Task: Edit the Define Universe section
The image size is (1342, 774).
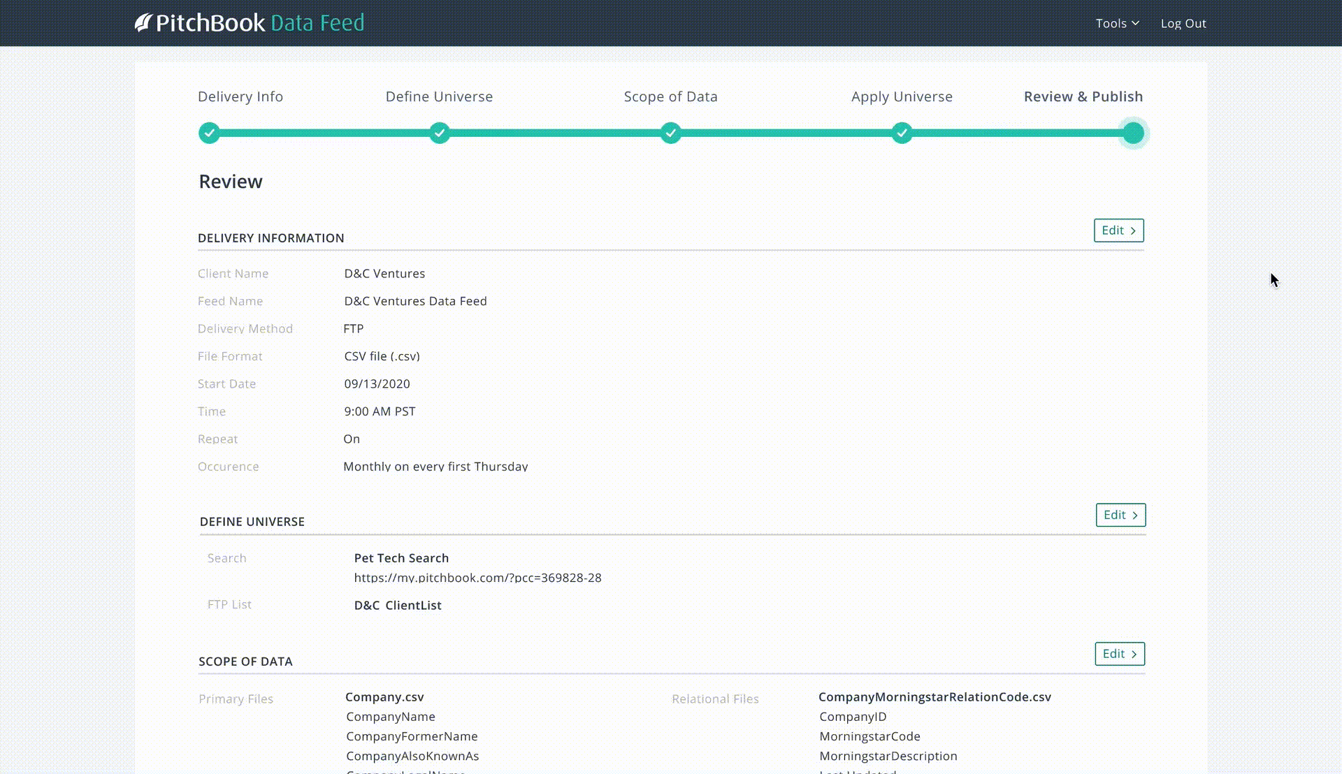Action: click(x=1121, y=515)
